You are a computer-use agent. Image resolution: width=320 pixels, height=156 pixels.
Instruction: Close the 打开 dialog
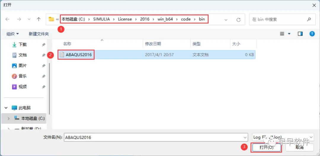click(x=314, y=5)
